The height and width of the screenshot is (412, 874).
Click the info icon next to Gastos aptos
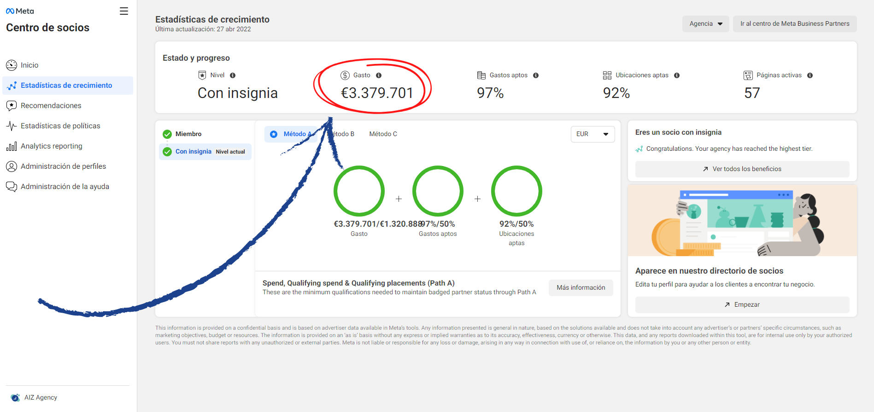point(536,75)
